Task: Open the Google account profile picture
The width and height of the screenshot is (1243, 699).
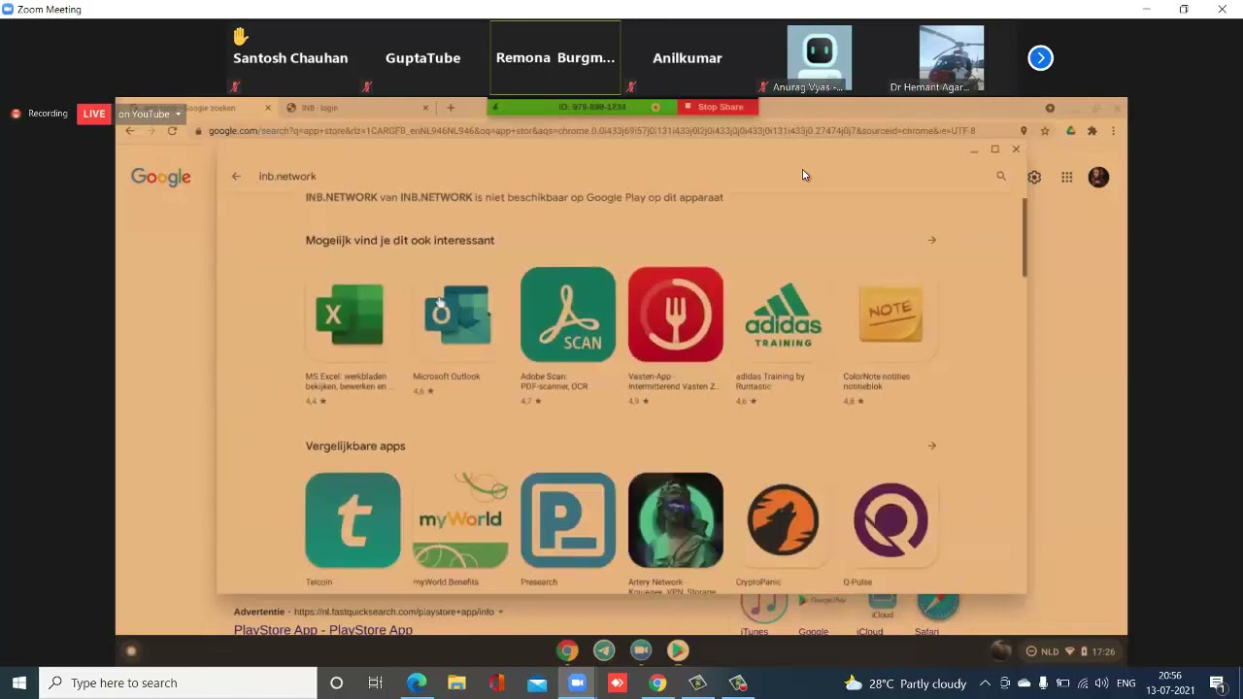Action: [x=1098, y=177]
